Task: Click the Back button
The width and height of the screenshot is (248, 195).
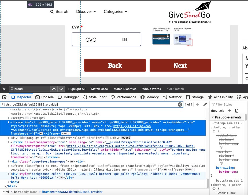Action: [x=115, y=65]
